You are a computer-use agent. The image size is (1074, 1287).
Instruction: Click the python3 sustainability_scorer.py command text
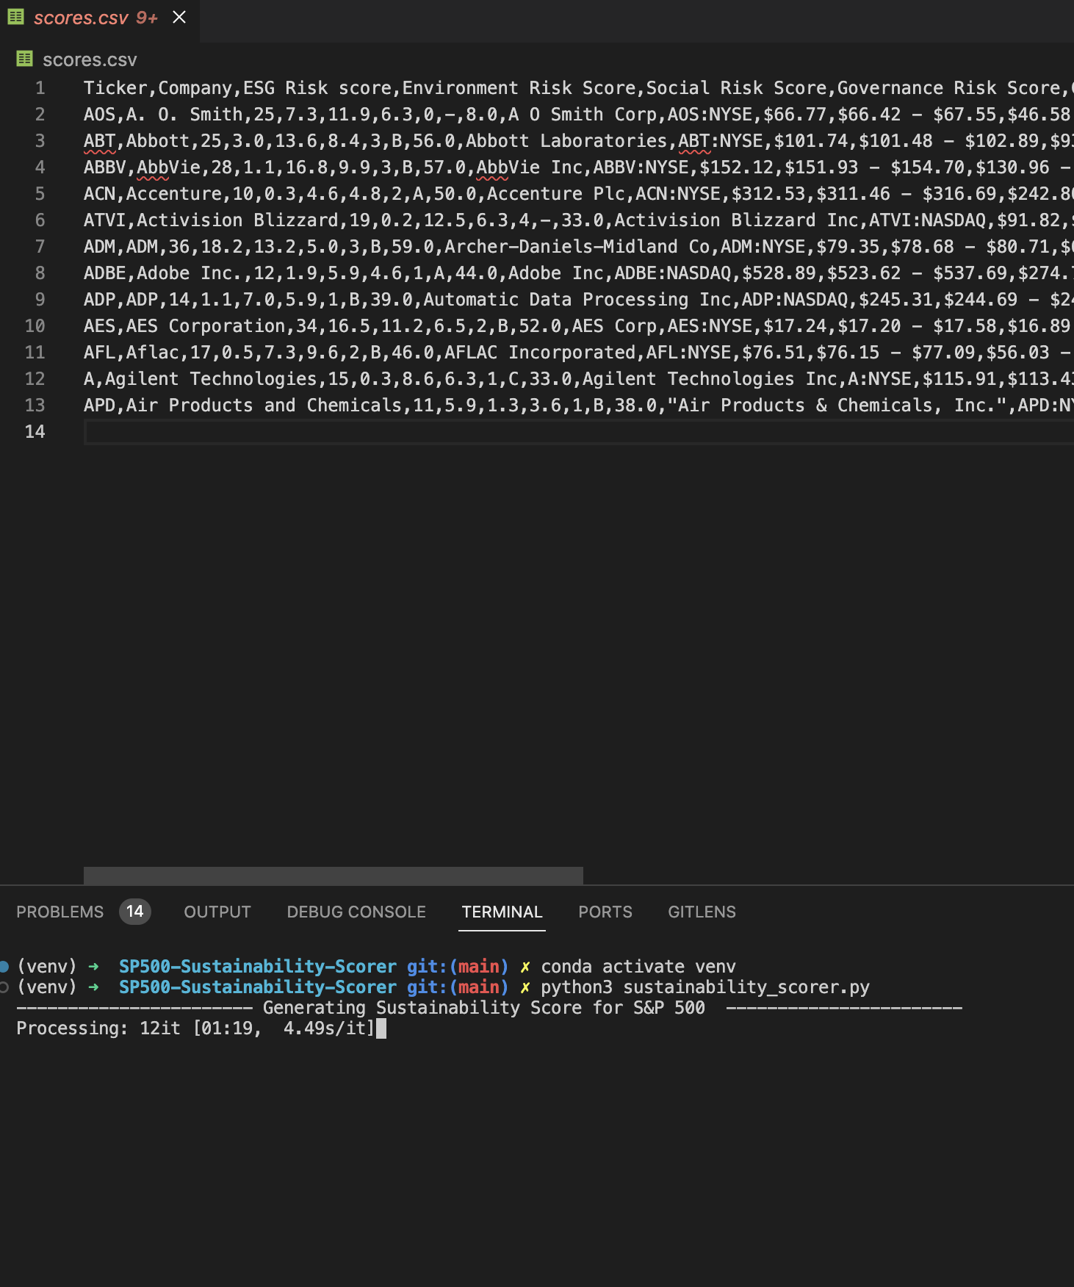(705, 987)
